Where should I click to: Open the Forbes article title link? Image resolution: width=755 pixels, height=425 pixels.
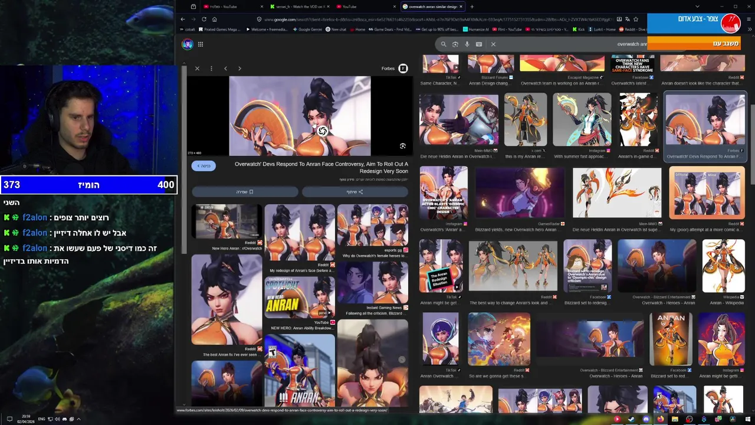point(321,168)
